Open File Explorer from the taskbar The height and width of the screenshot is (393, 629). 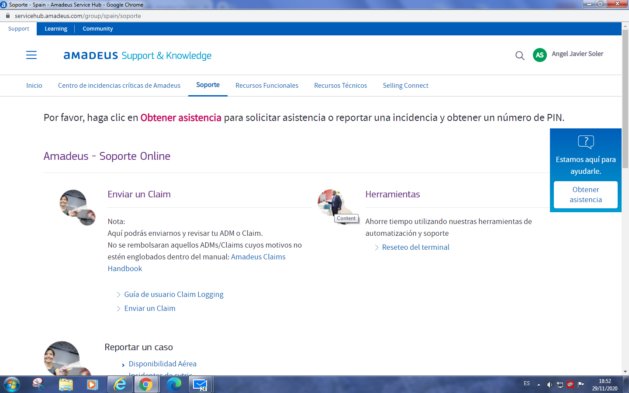[66, 385]
